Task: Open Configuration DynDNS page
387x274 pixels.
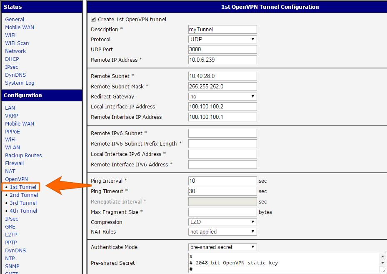Action: tap(15, 250)
